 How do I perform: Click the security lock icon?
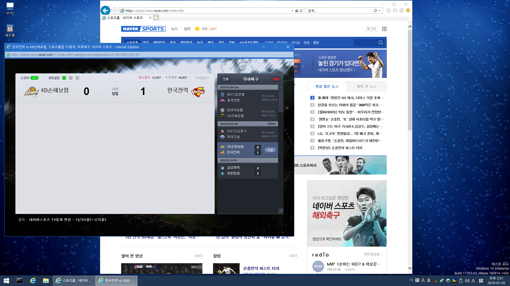pos(297,11)
